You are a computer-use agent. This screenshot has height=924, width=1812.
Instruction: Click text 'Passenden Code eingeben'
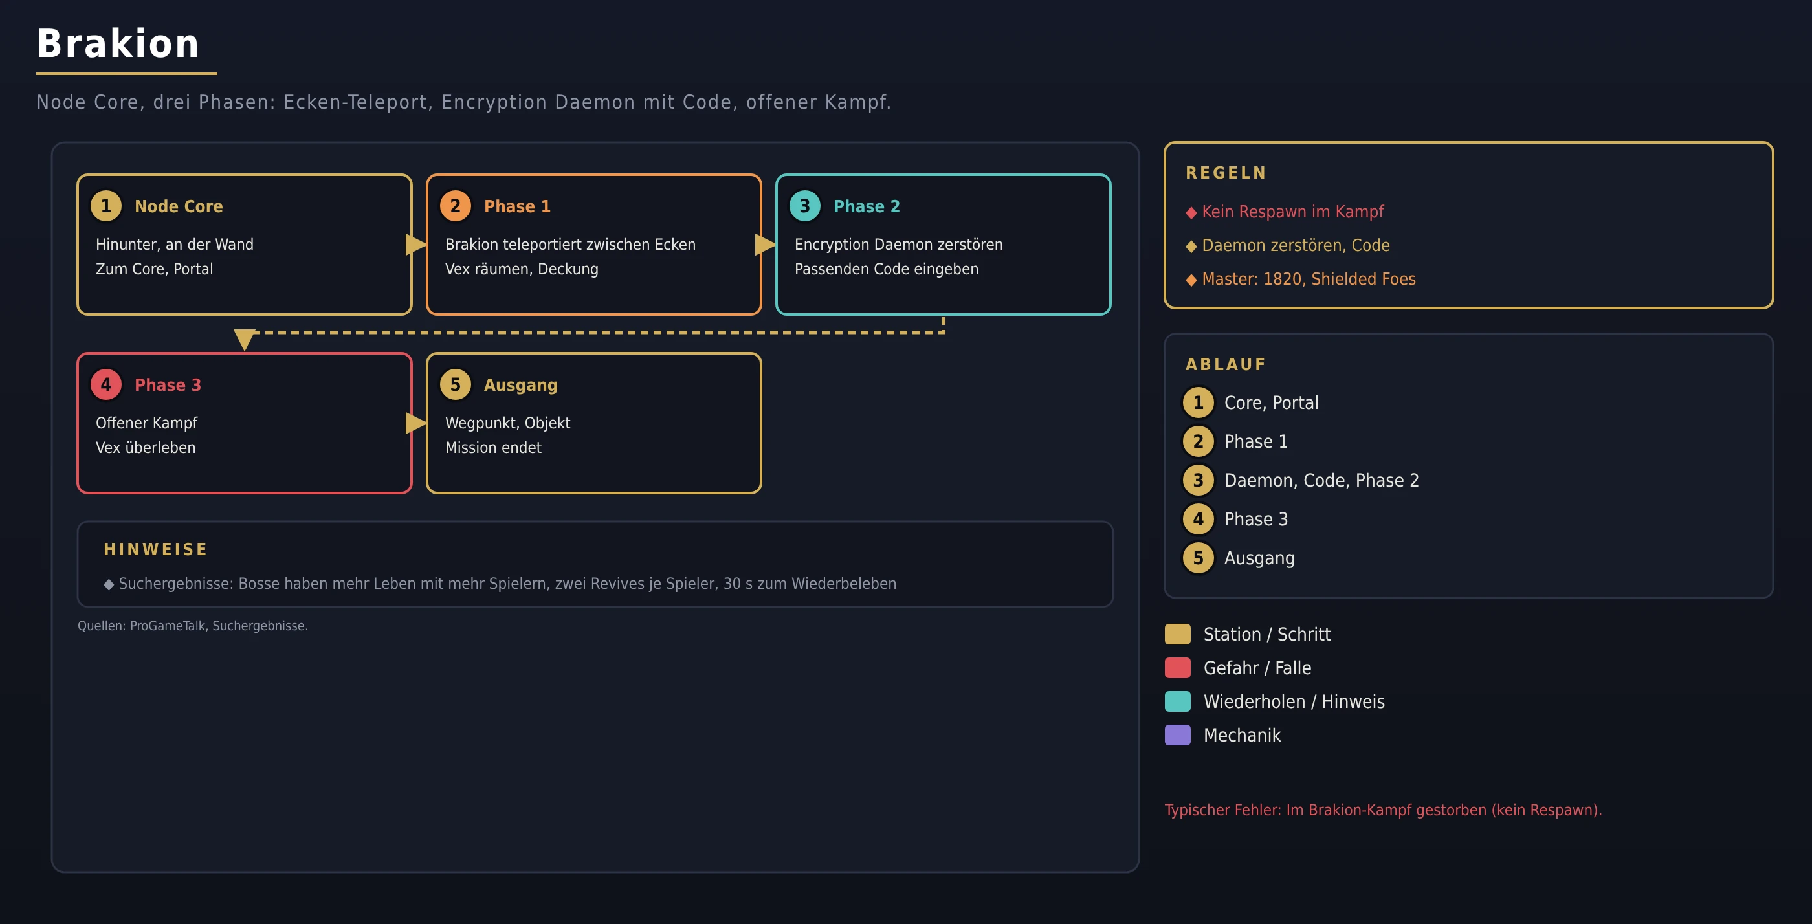[x=887, y=269]
